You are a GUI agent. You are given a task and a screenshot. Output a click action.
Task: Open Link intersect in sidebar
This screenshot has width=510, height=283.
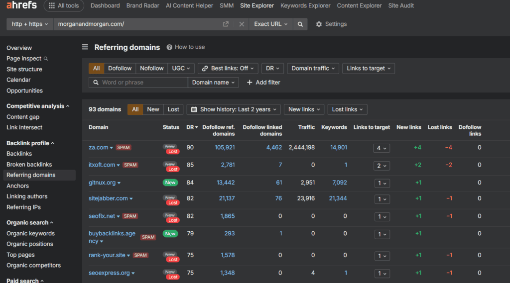tap(24, 128)
